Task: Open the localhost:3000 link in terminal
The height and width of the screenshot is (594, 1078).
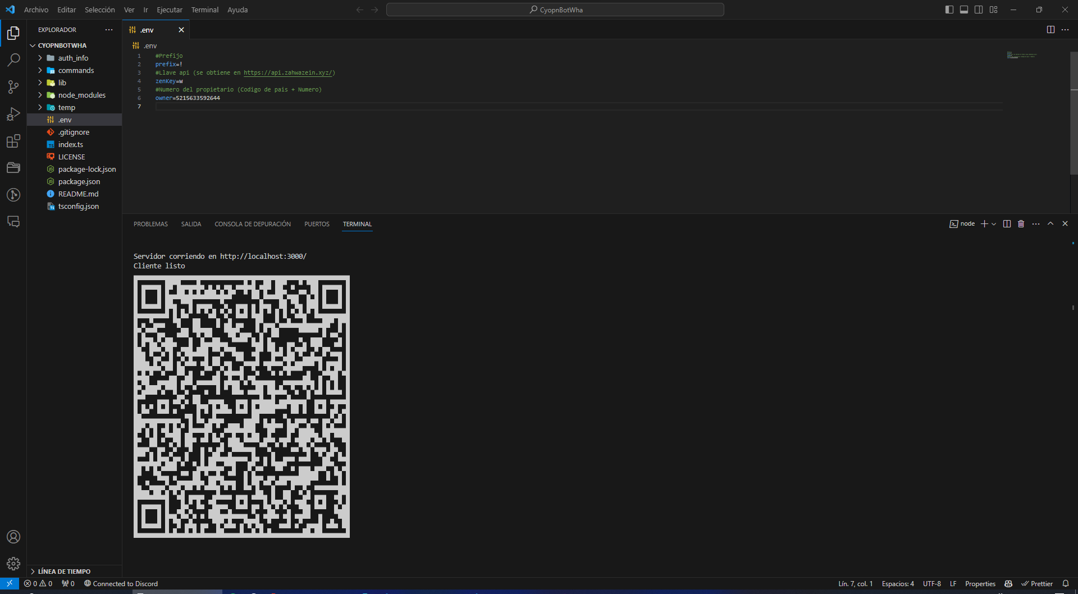Action: [263, 257]
